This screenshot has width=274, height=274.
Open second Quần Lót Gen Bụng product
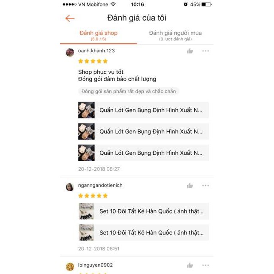tap(143, 131)
